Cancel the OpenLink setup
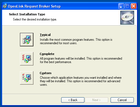This screenshot has width=140, height=107. click(122, 100)
